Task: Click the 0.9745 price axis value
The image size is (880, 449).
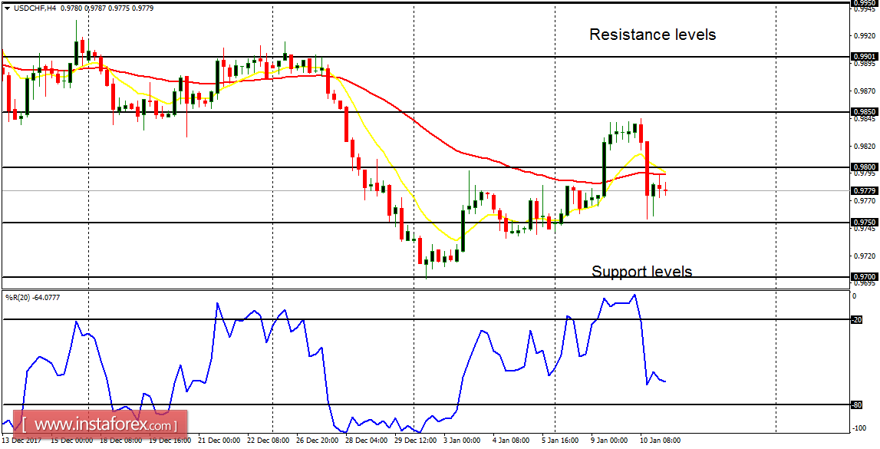Action: pos(865,229)
